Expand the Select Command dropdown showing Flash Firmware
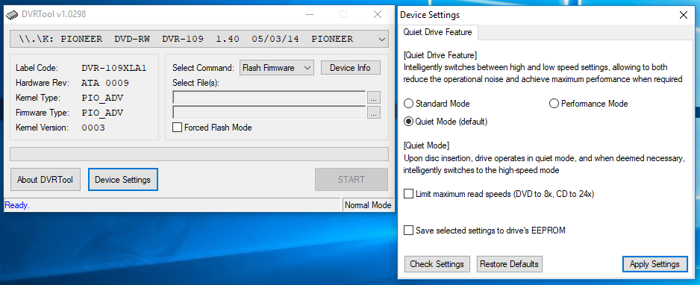Screen dimensions: 700x285 pos(277,68)
